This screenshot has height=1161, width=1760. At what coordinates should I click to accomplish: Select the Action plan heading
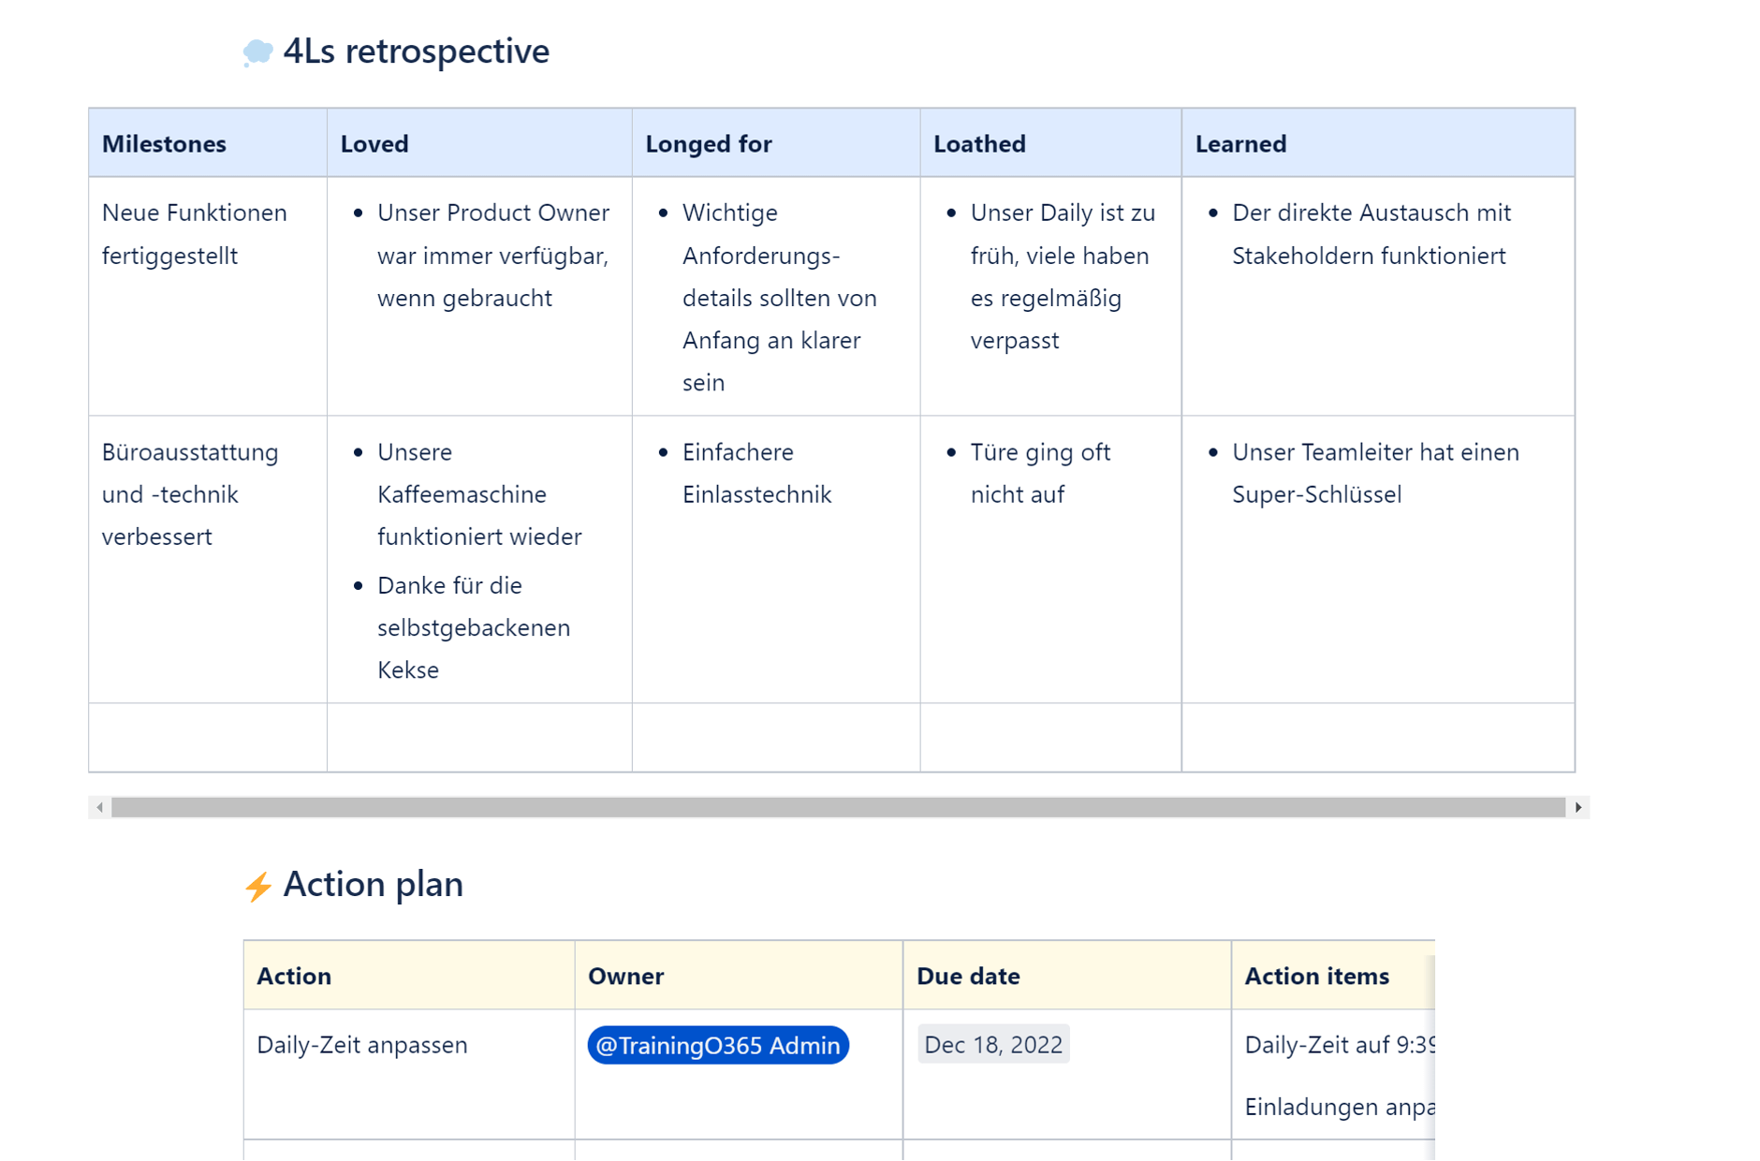tap(373, 885)
